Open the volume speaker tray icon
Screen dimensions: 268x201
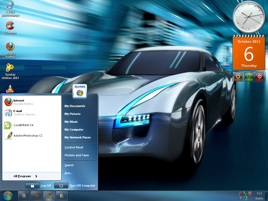[x=240, y=198]
